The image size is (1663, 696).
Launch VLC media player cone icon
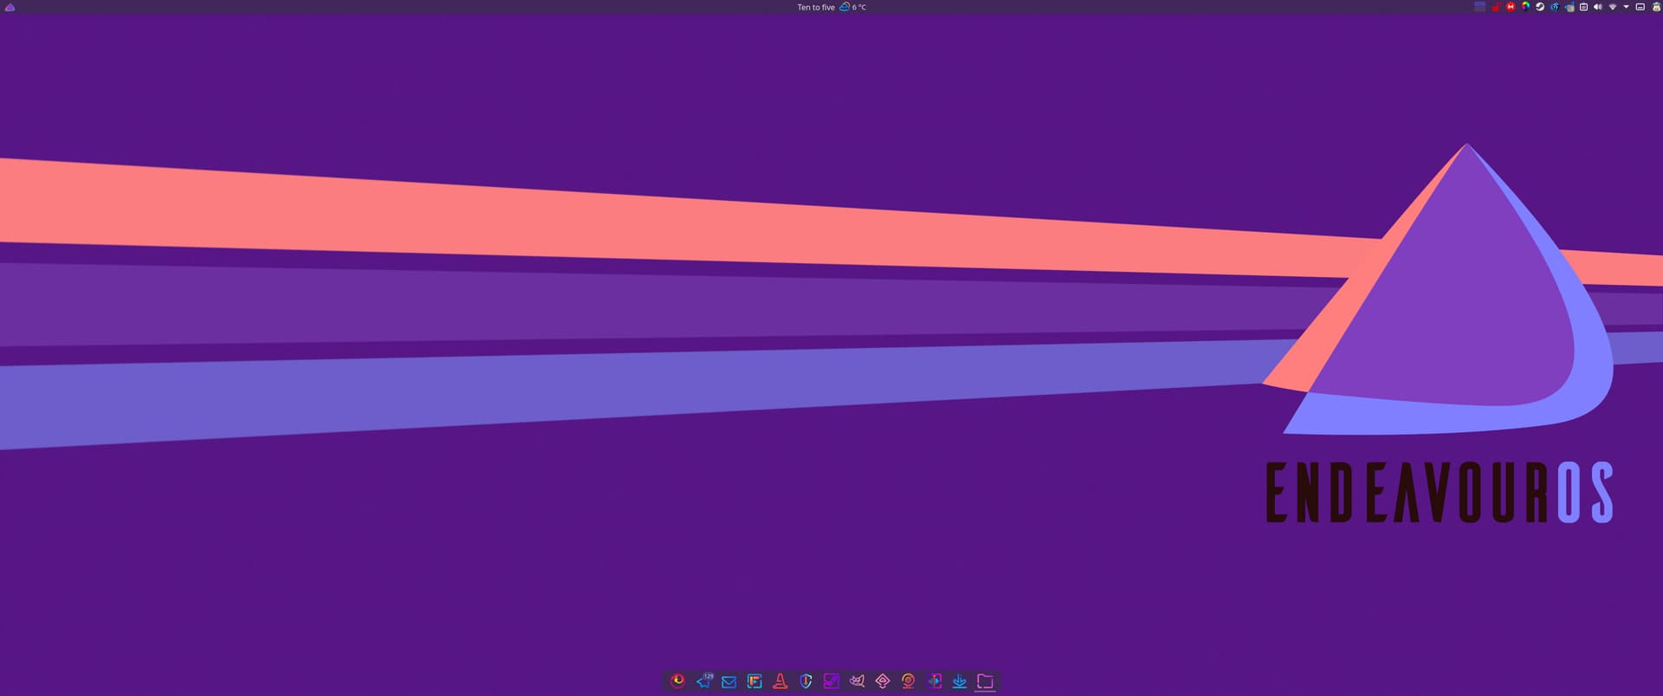(x=780, y=681)
